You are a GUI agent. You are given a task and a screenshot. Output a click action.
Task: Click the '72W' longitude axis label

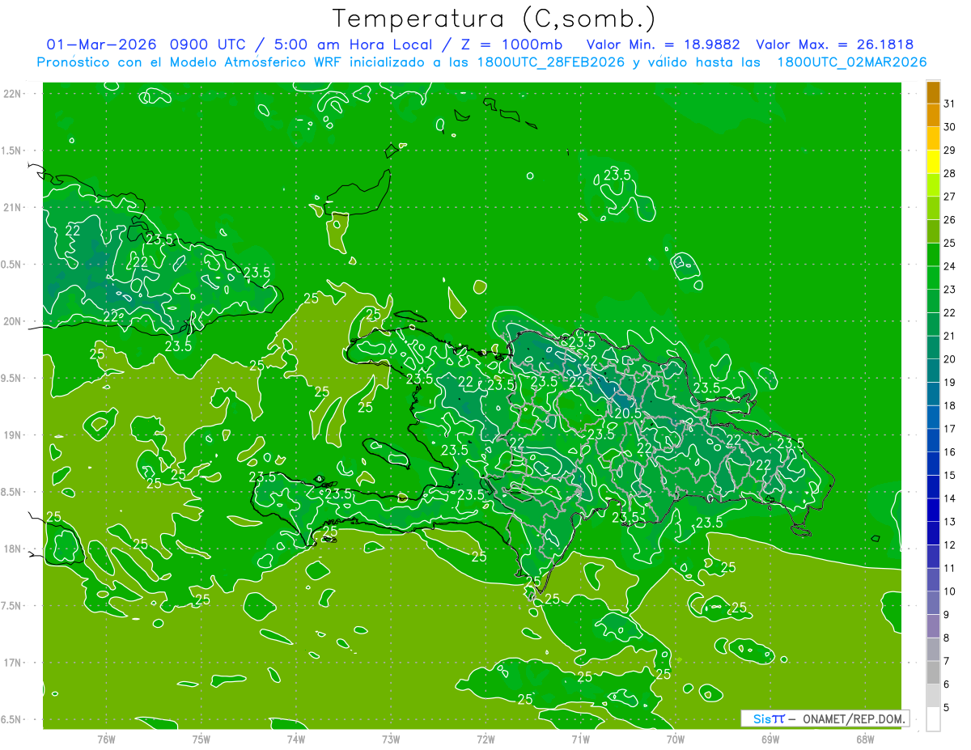(485, 739)
